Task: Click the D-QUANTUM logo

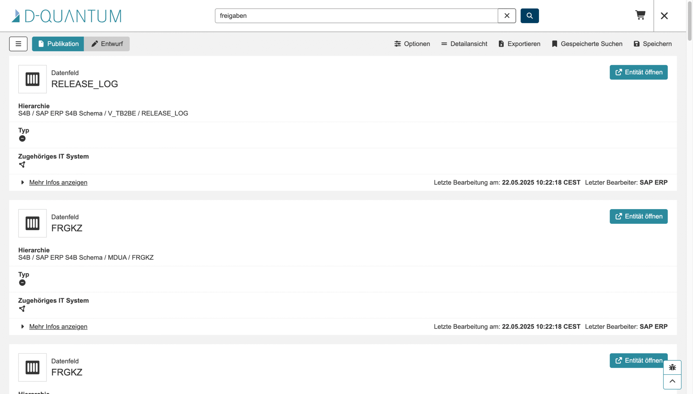Action: tap(66, 16)
